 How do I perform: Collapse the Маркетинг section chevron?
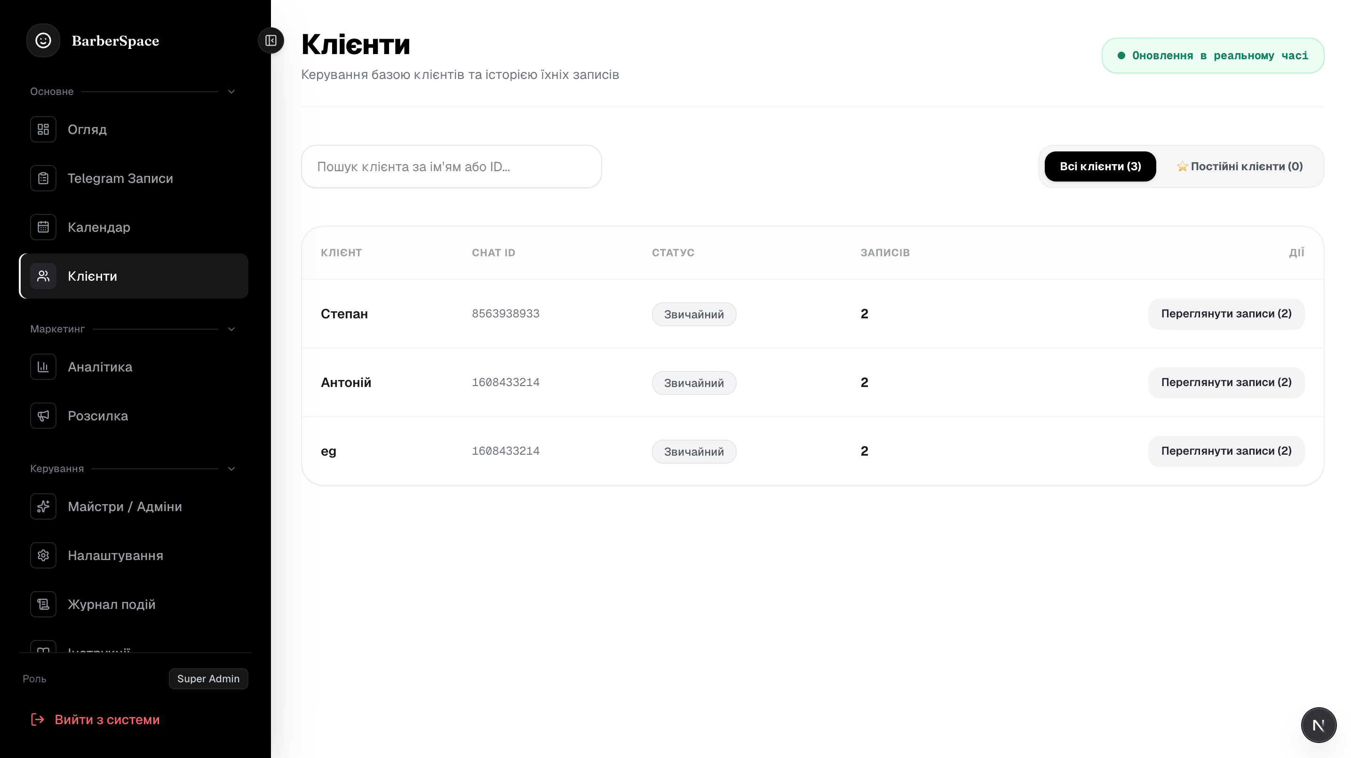(x=231, y=329)
